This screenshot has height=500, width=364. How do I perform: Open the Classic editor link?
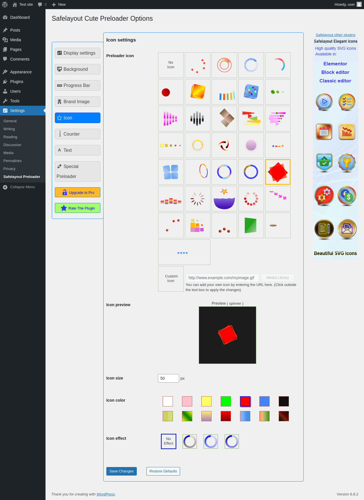tap(335, 81)
